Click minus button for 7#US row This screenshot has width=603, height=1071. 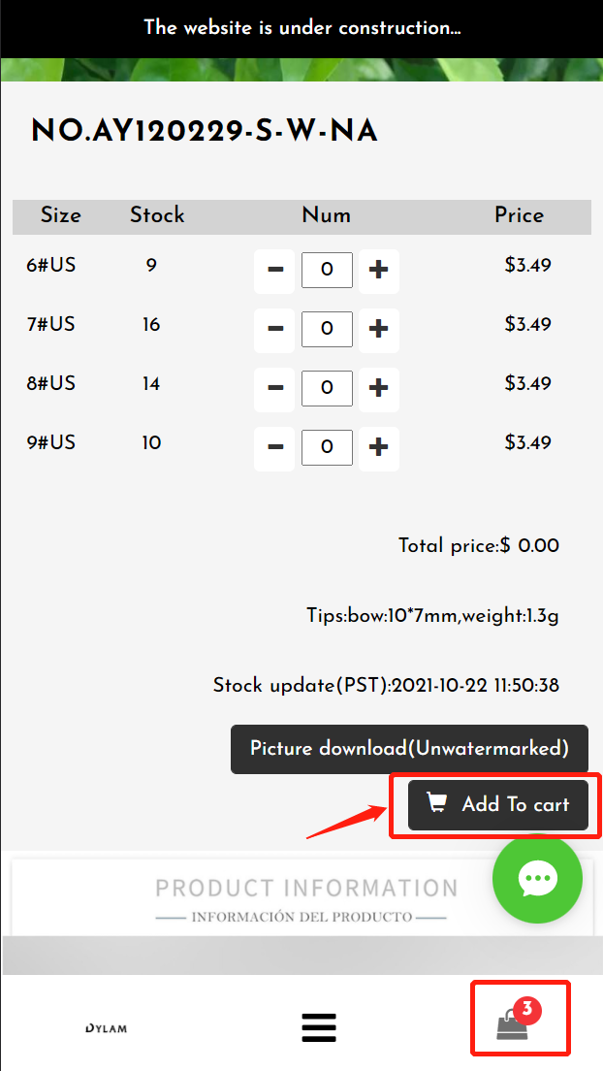(x=274, y=329)
